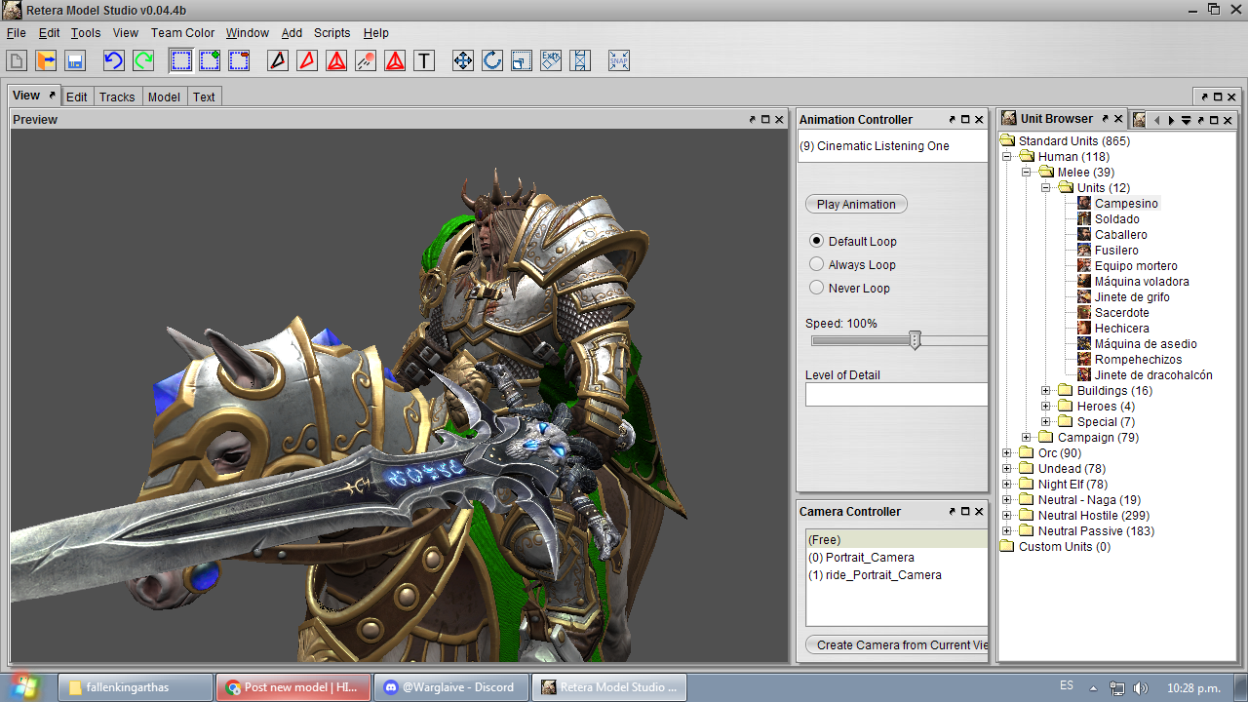Collapse the Melee (39) folder
Viewport: 1248px width, 702px height.
(x=1028, y=173)
